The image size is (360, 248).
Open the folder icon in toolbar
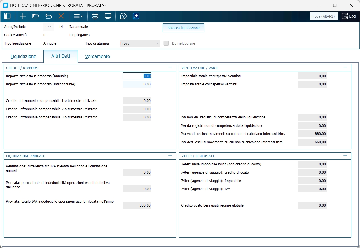pyautogui.click(x=36, y=16)
